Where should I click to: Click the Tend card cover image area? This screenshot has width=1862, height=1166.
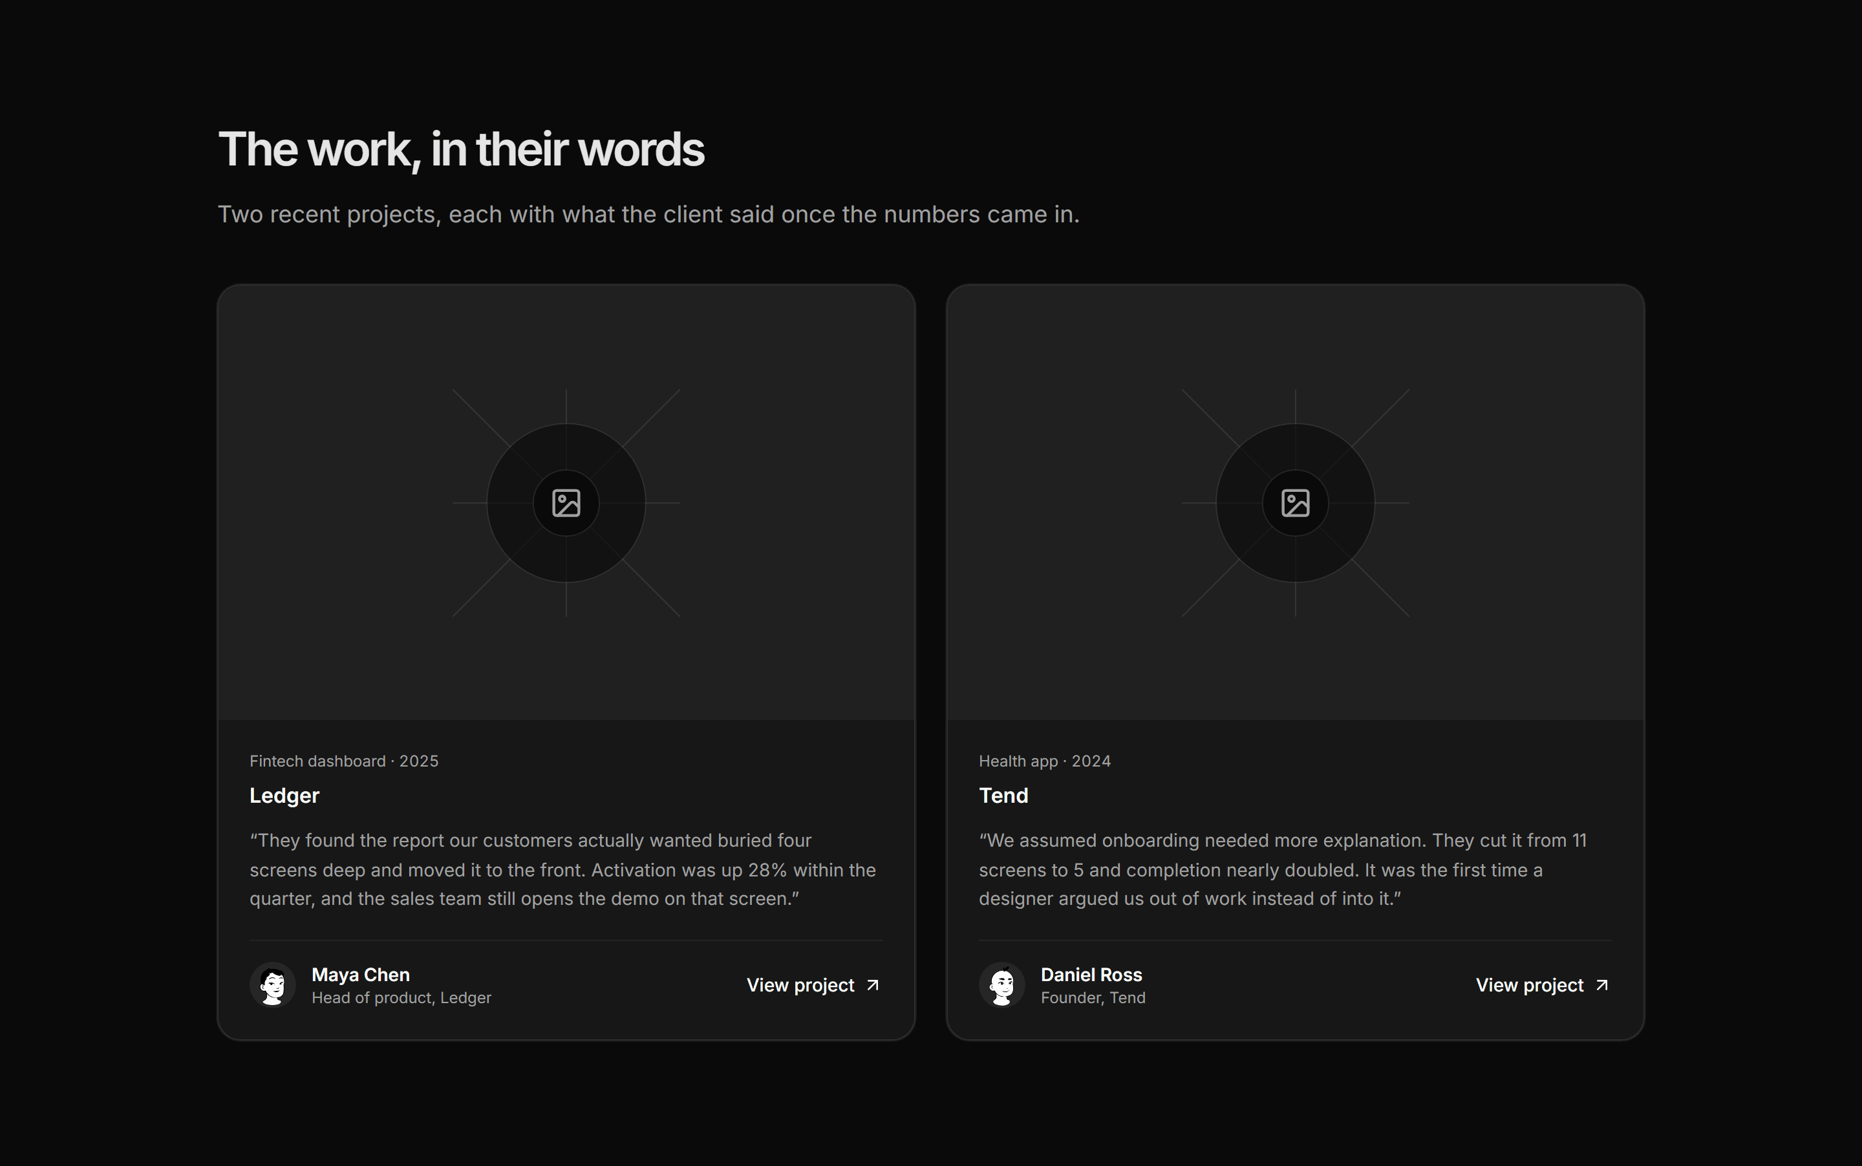tap(1295, 503)
